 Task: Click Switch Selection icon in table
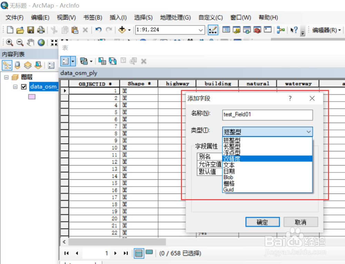[113, 61]
